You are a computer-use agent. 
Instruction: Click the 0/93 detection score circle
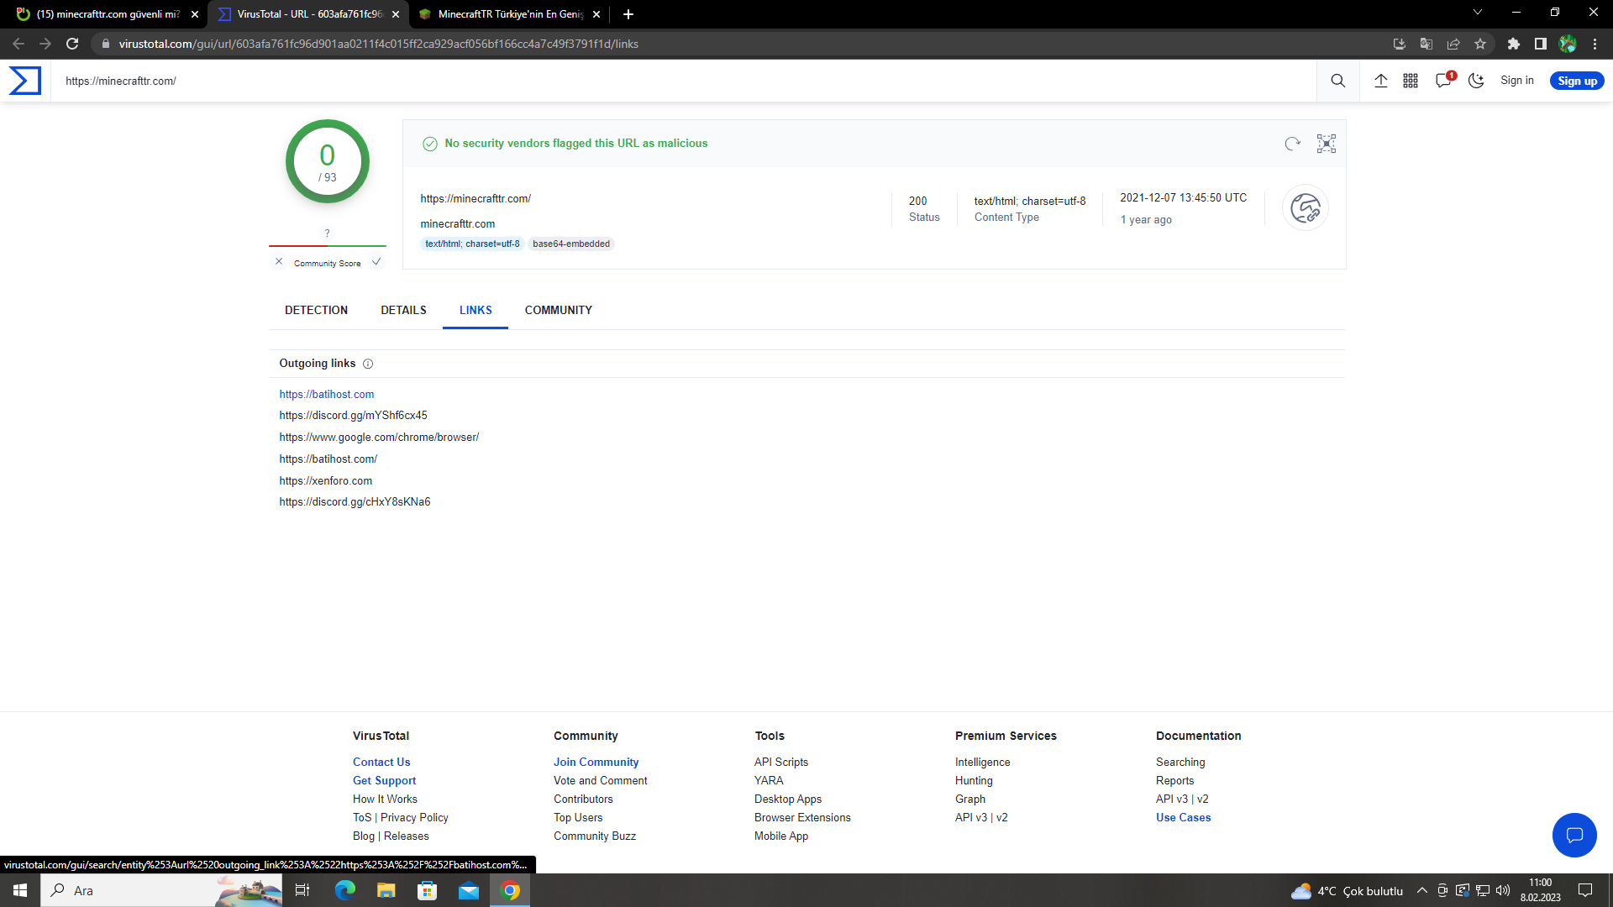(x=328, y=161)
